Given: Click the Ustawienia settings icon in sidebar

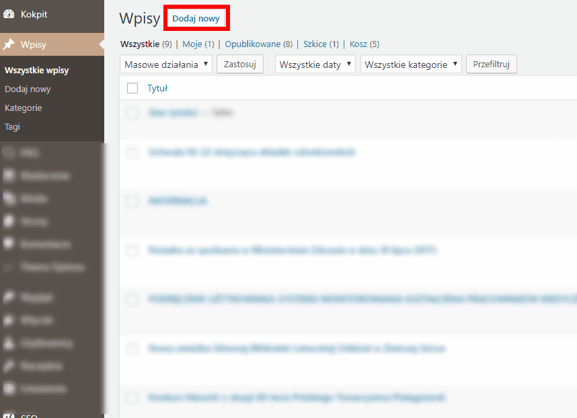Looking at the screenshot, I should (x=9, y=388).
